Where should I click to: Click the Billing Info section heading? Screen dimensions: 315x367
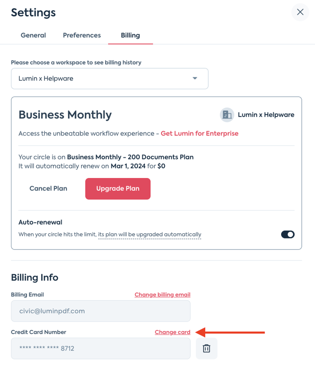point(35,277)
